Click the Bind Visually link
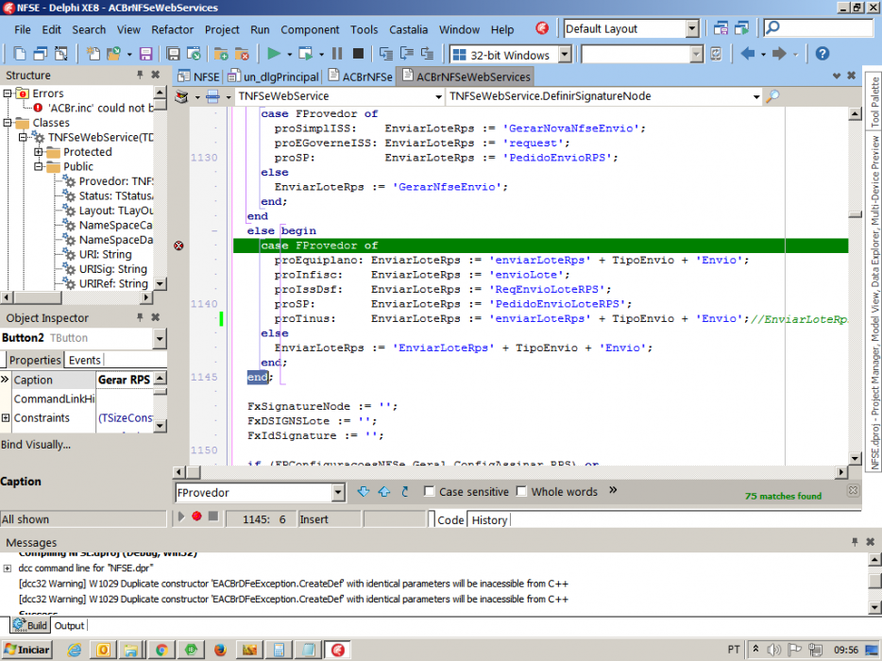Viewport: 882px width, 661px height. click(x=36, y=445)
